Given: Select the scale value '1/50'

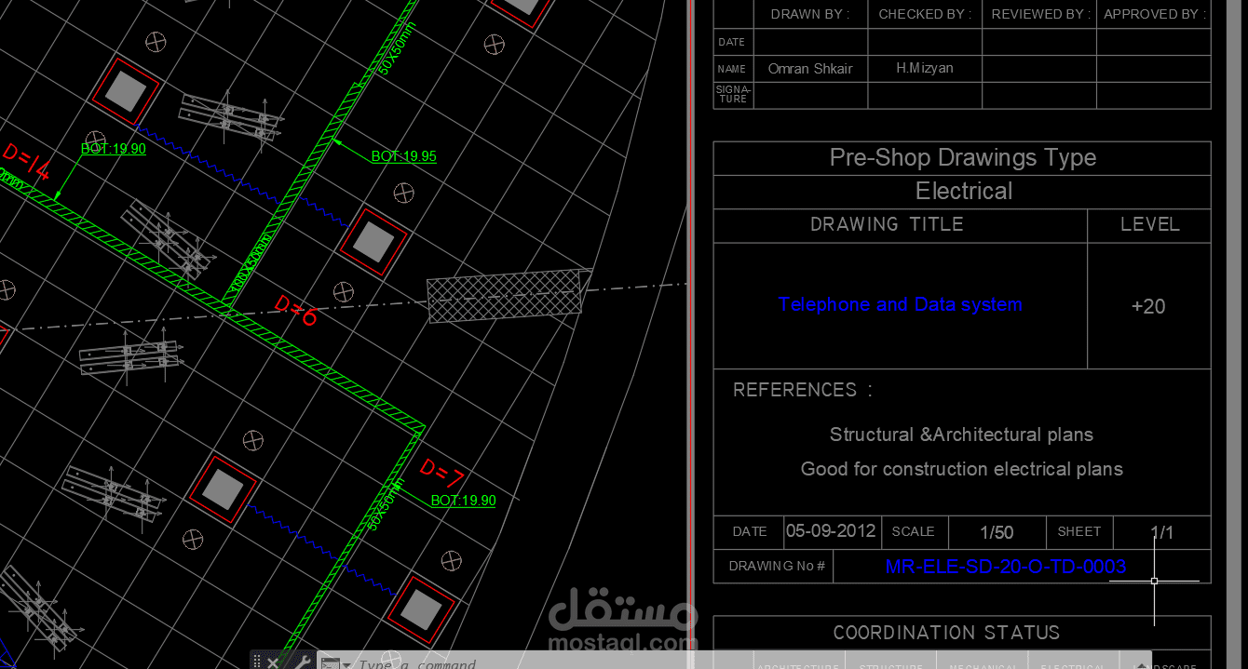Looking at the screenshot, I should pyautogui.click(x=997, y=532).
